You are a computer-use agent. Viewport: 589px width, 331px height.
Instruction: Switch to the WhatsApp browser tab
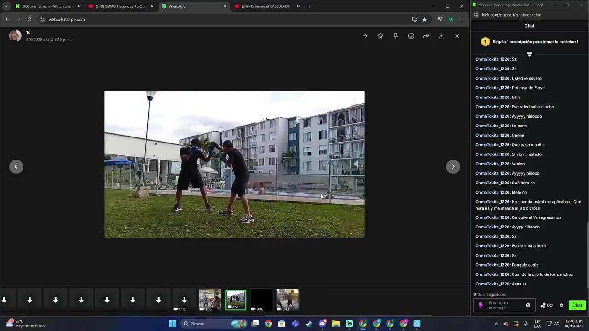(x=194, y=6)
